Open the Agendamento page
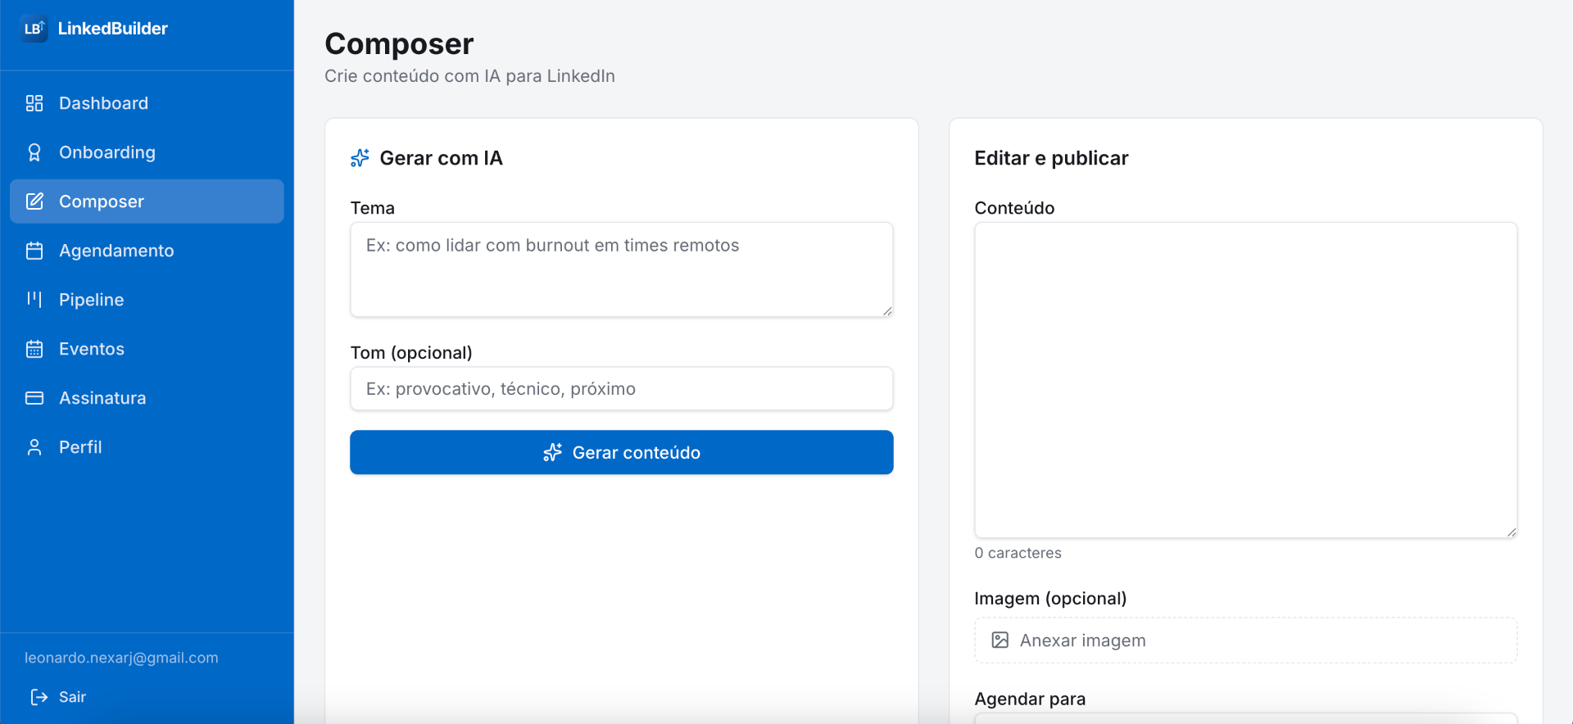 tap(147, 251)
